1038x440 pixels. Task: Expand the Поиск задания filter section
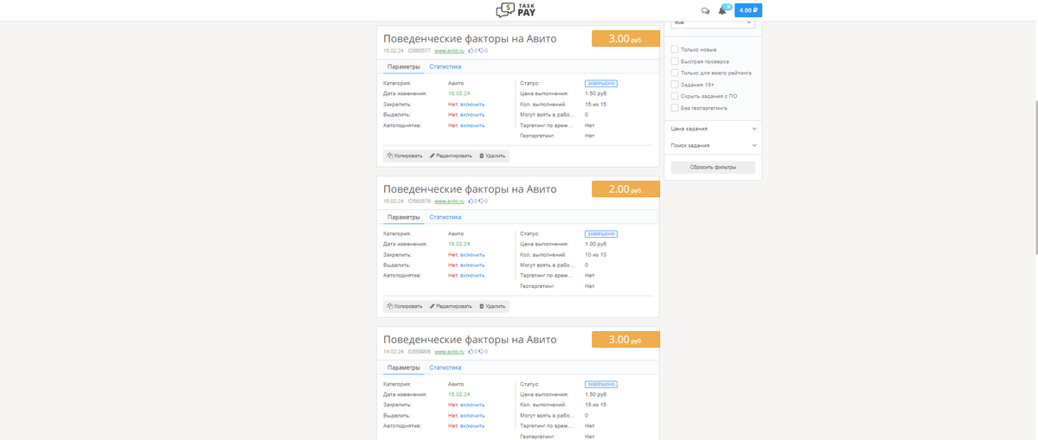(x=713, y=145)
